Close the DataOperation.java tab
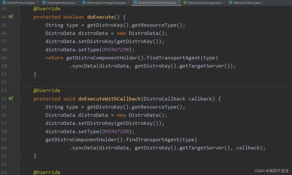292x175 pixels. 77,3
